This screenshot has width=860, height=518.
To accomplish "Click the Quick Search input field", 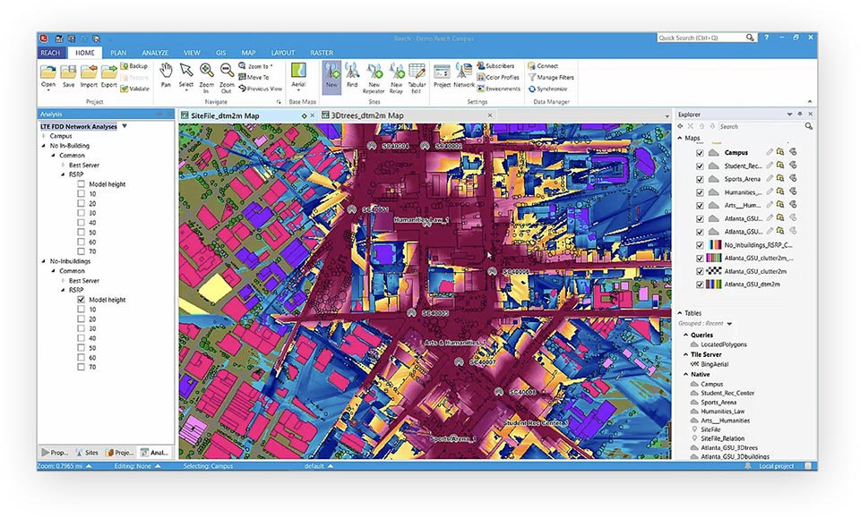I will coord(701,38).
